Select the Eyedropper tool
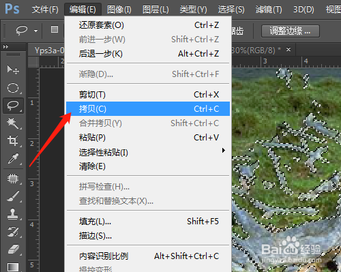 tap(13, 158)
